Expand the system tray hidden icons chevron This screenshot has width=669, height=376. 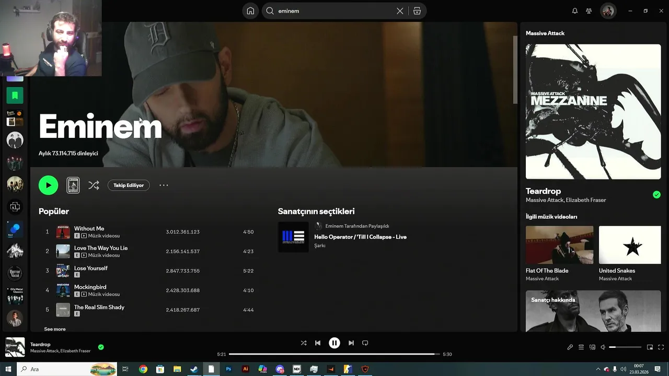pyautogui.click(x=598, y=369)
